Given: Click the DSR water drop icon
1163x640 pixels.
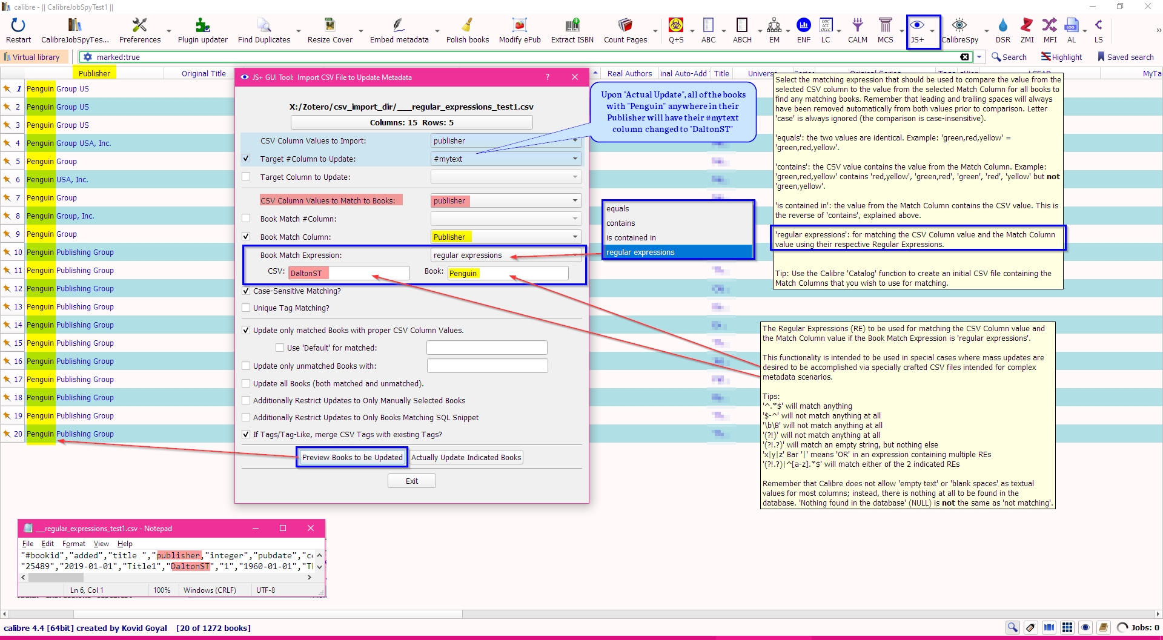Looking at the screenshot, I should point(1003,31).
